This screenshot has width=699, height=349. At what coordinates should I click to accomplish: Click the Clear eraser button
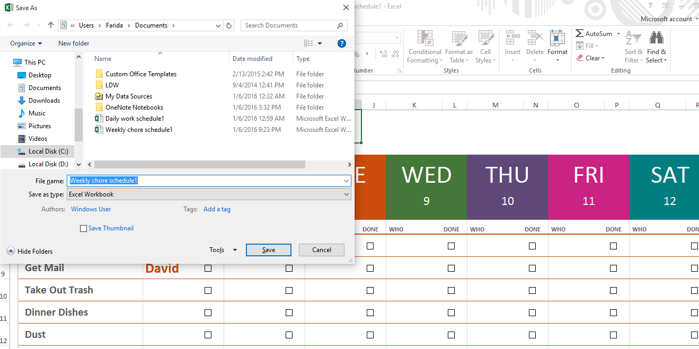click(590, 58)
